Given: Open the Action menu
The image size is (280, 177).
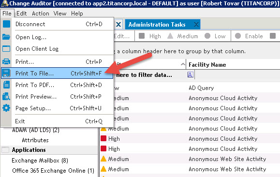Looking at the screenshot, I should click(x=41, y=14).
